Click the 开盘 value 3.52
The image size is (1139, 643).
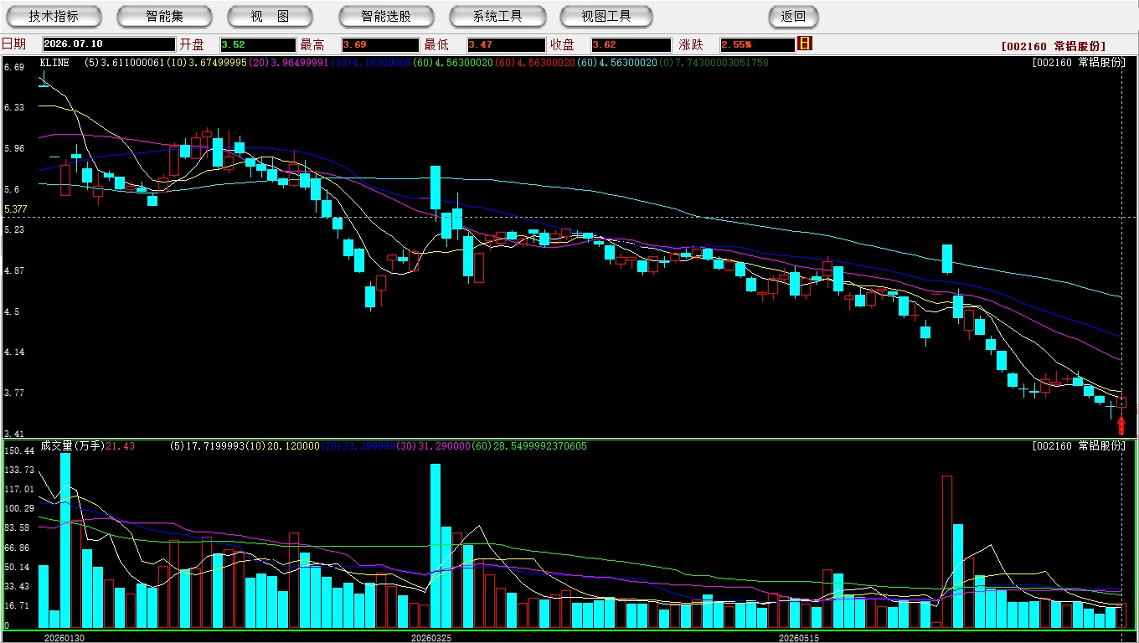258,44
